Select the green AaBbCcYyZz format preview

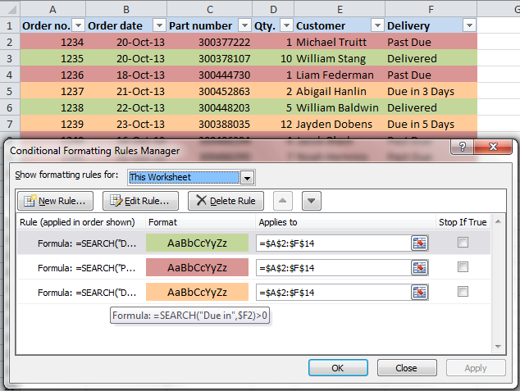coord(197,243)
